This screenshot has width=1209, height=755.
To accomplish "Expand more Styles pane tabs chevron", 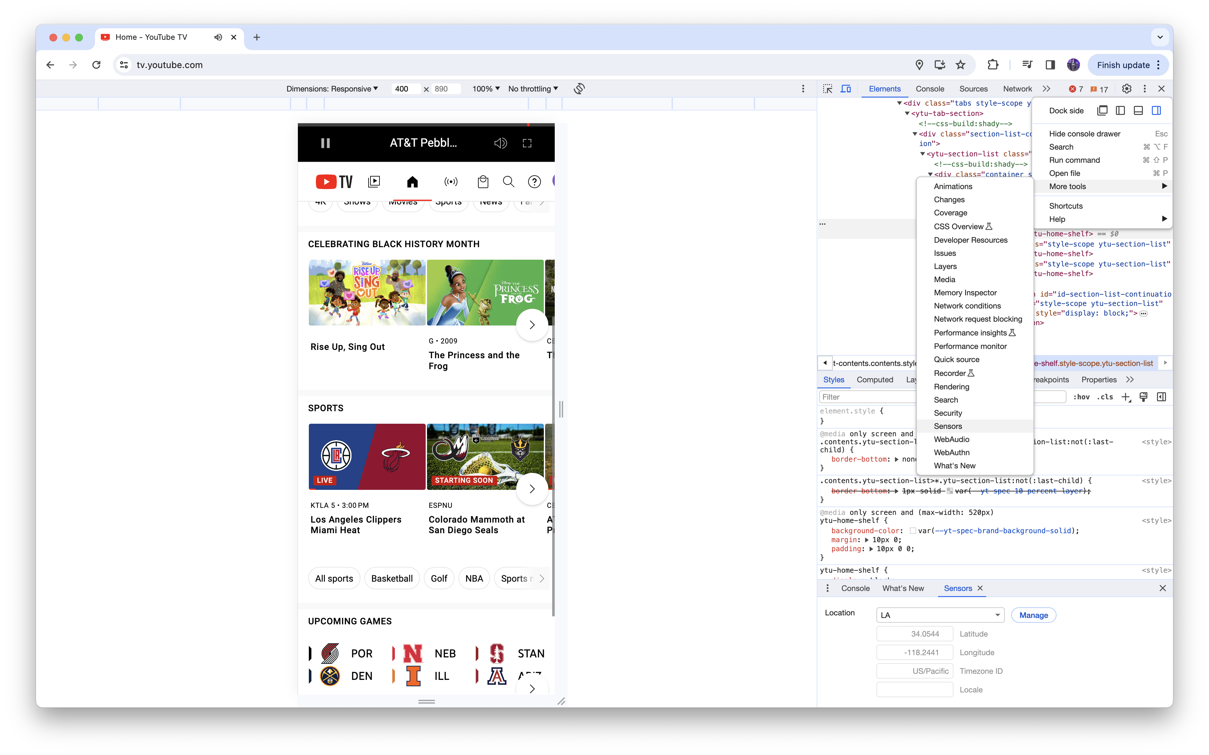I will [1130, 380].
